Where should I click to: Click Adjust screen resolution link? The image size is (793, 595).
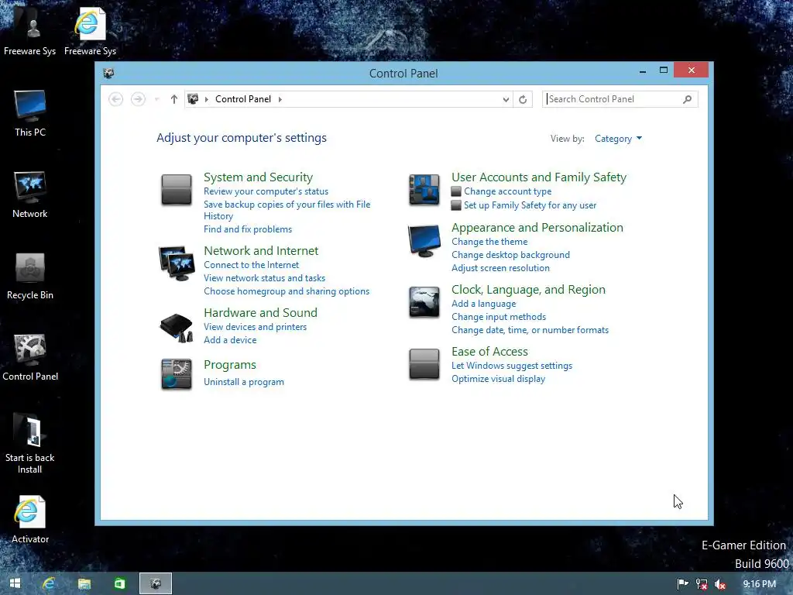point(501,268)
